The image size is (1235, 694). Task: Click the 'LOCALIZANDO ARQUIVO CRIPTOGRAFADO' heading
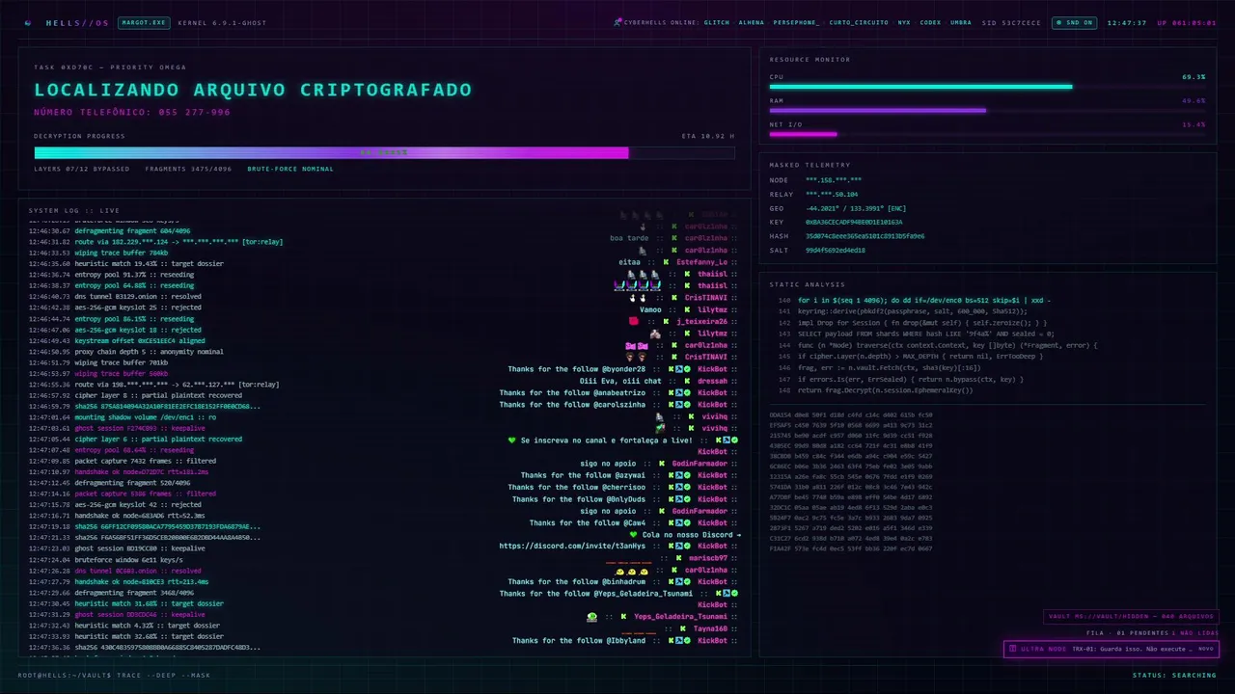[253, 90]
